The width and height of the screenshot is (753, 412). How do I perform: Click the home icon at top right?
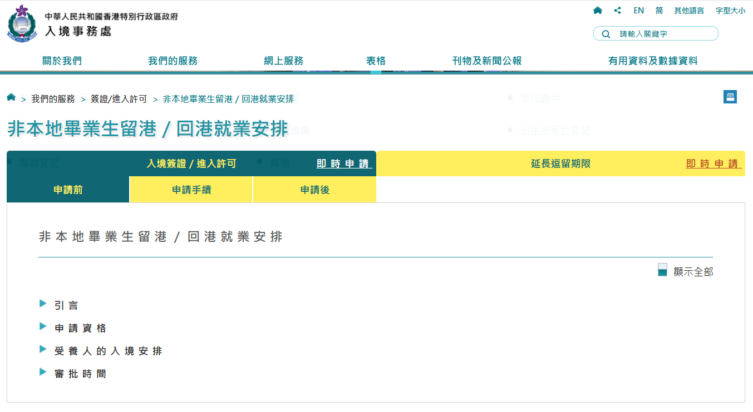[598, 10]
